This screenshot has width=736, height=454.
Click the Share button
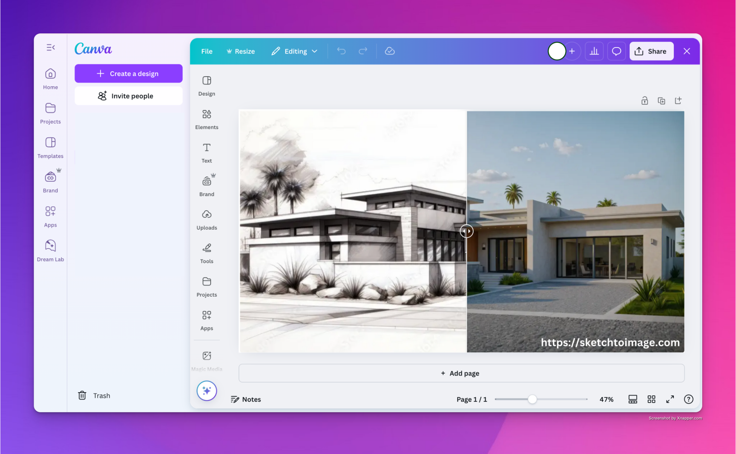[651, 51]
